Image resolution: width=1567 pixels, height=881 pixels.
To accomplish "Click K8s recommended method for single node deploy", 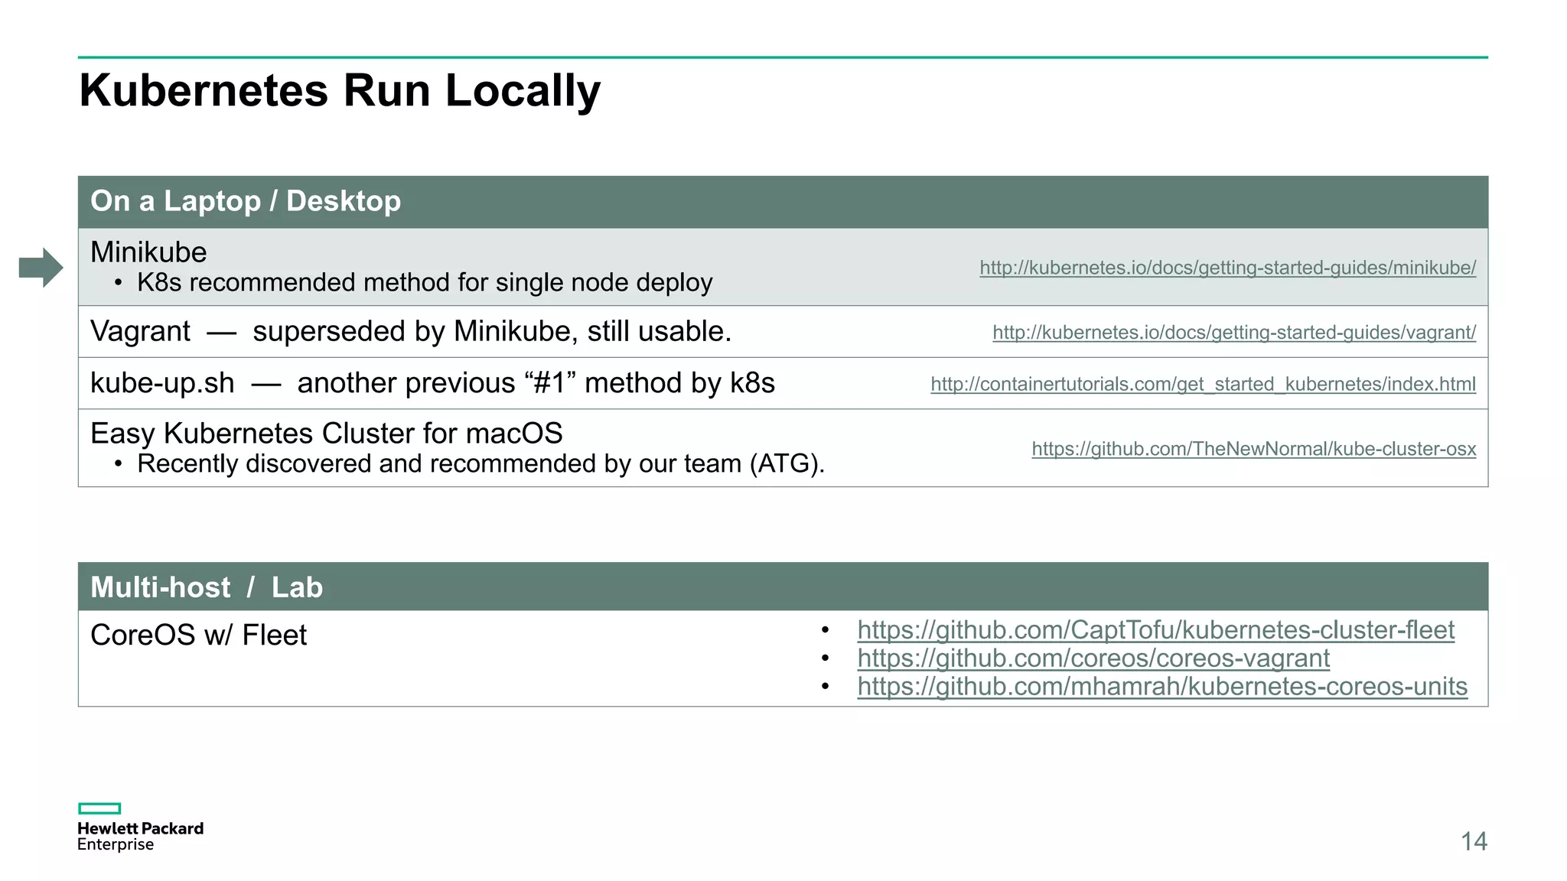I will [425, 283].
